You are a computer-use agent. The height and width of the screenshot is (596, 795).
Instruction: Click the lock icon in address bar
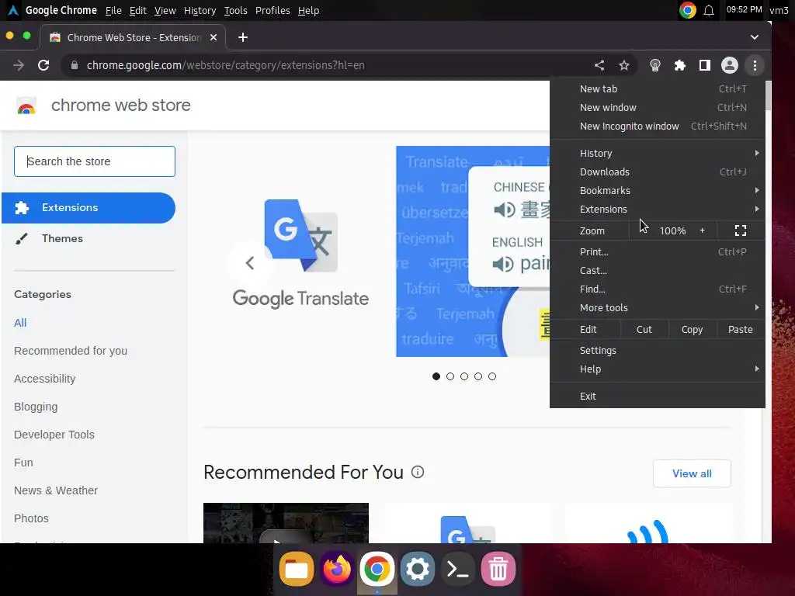(x=75, y=65)
